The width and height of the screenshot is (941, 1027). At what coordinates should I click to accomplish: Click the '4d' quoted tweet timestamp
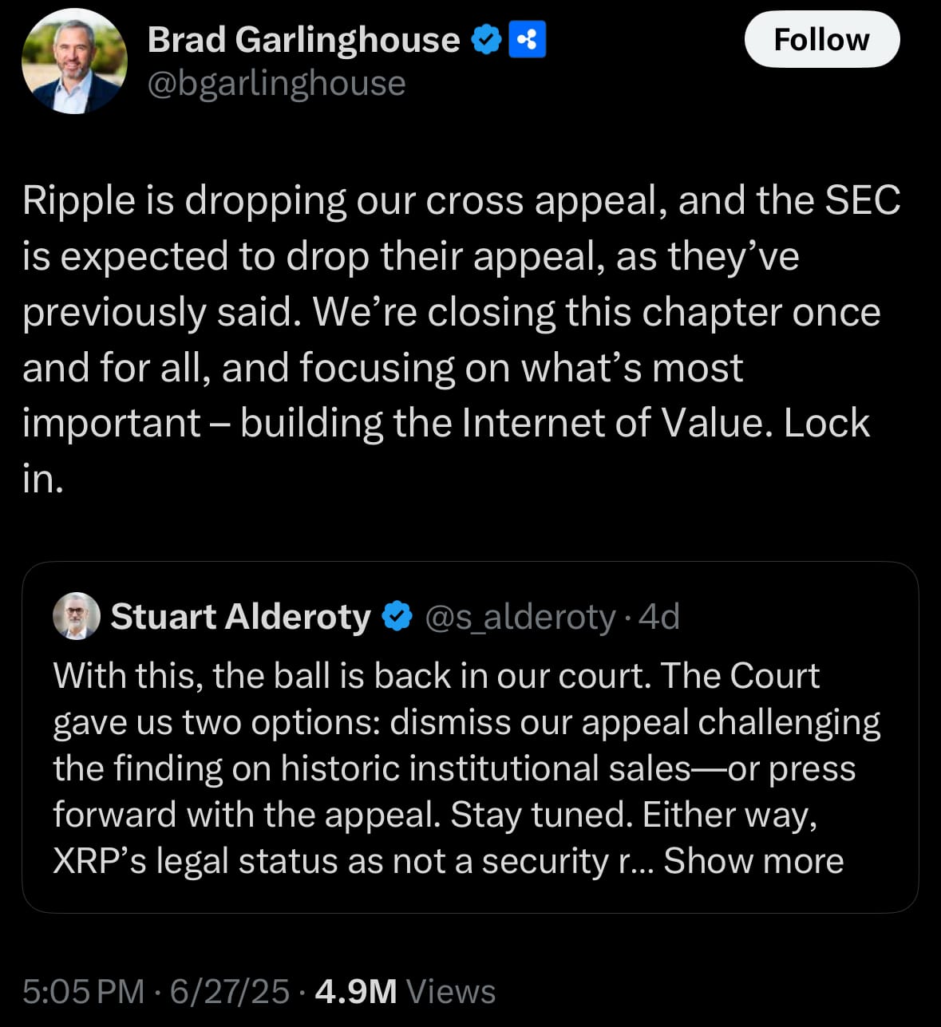click(x=659, y=616)
